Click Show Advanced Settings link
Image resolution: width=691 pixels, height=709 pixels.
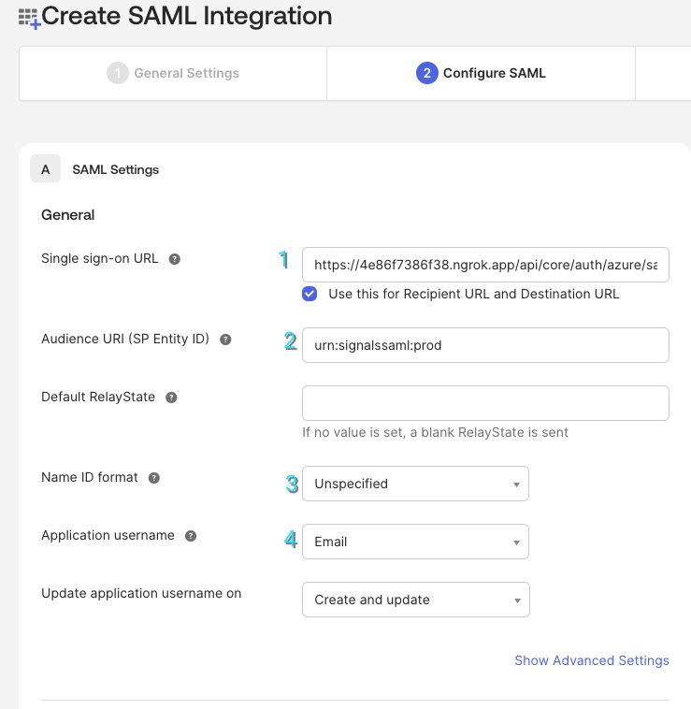592,660
